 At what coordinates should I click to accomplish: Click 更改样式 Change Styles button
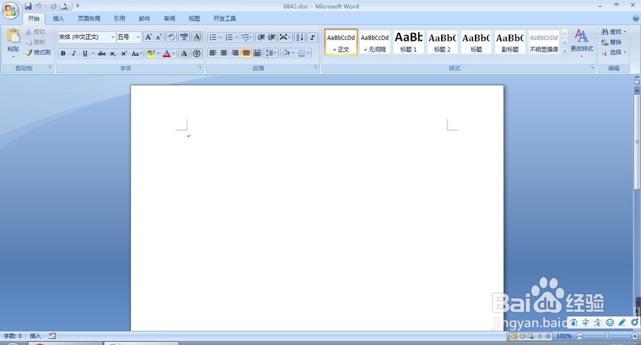tap(582, 43)
